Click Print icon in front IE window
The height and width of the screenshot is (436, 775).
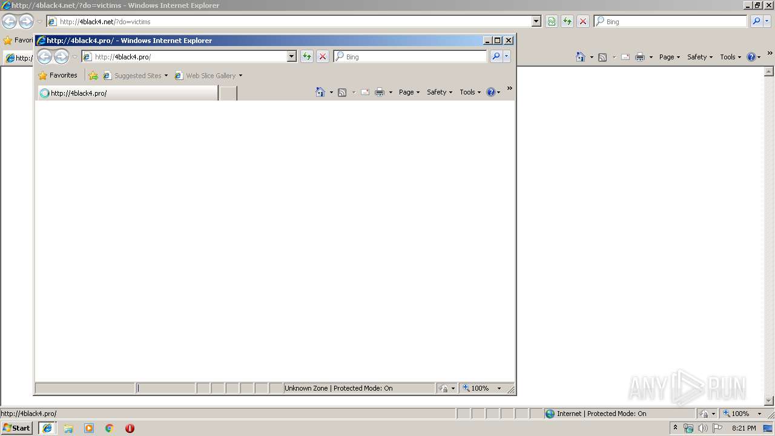(380, 92)
